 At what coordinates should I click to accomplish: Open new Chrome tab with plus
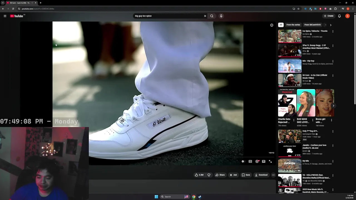(41, 3)
